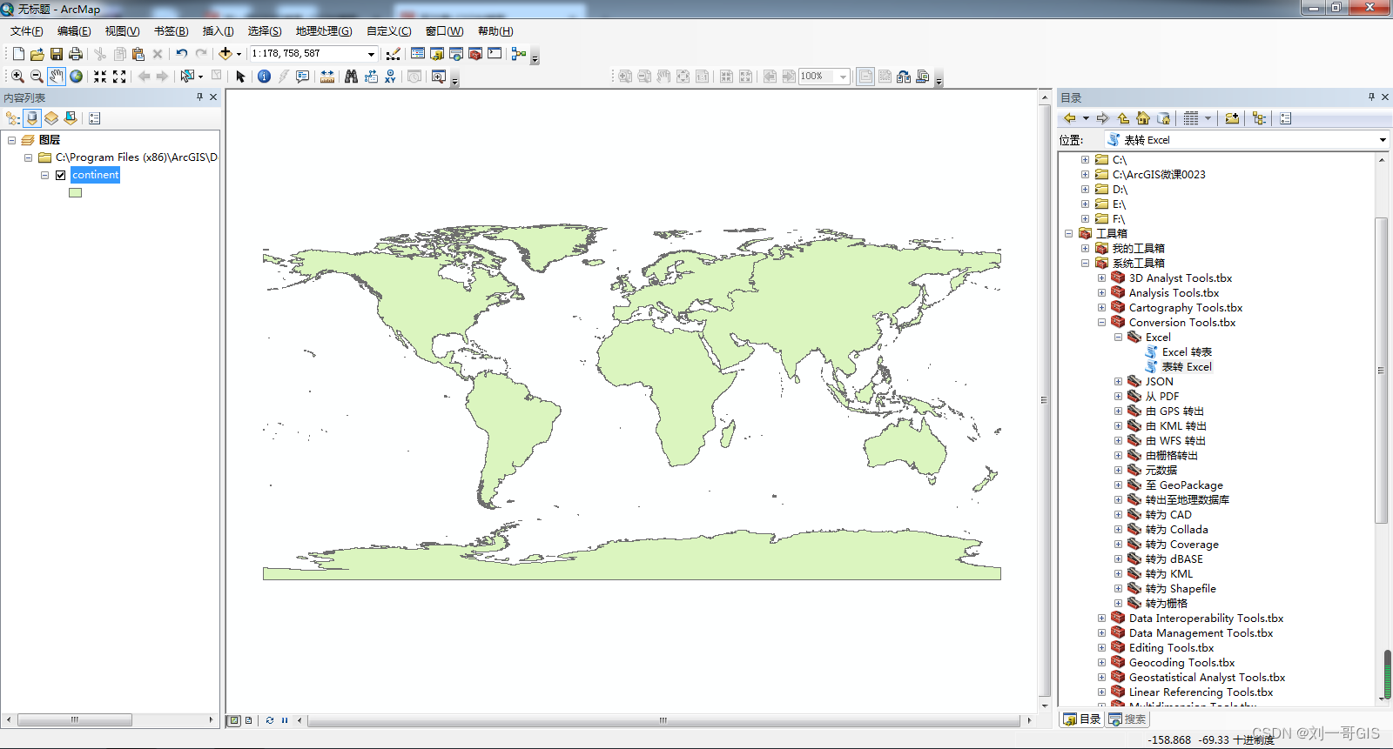1393x749 pixels.
Task: Choose the Select Features tool
Action: (x=187, y=77)
